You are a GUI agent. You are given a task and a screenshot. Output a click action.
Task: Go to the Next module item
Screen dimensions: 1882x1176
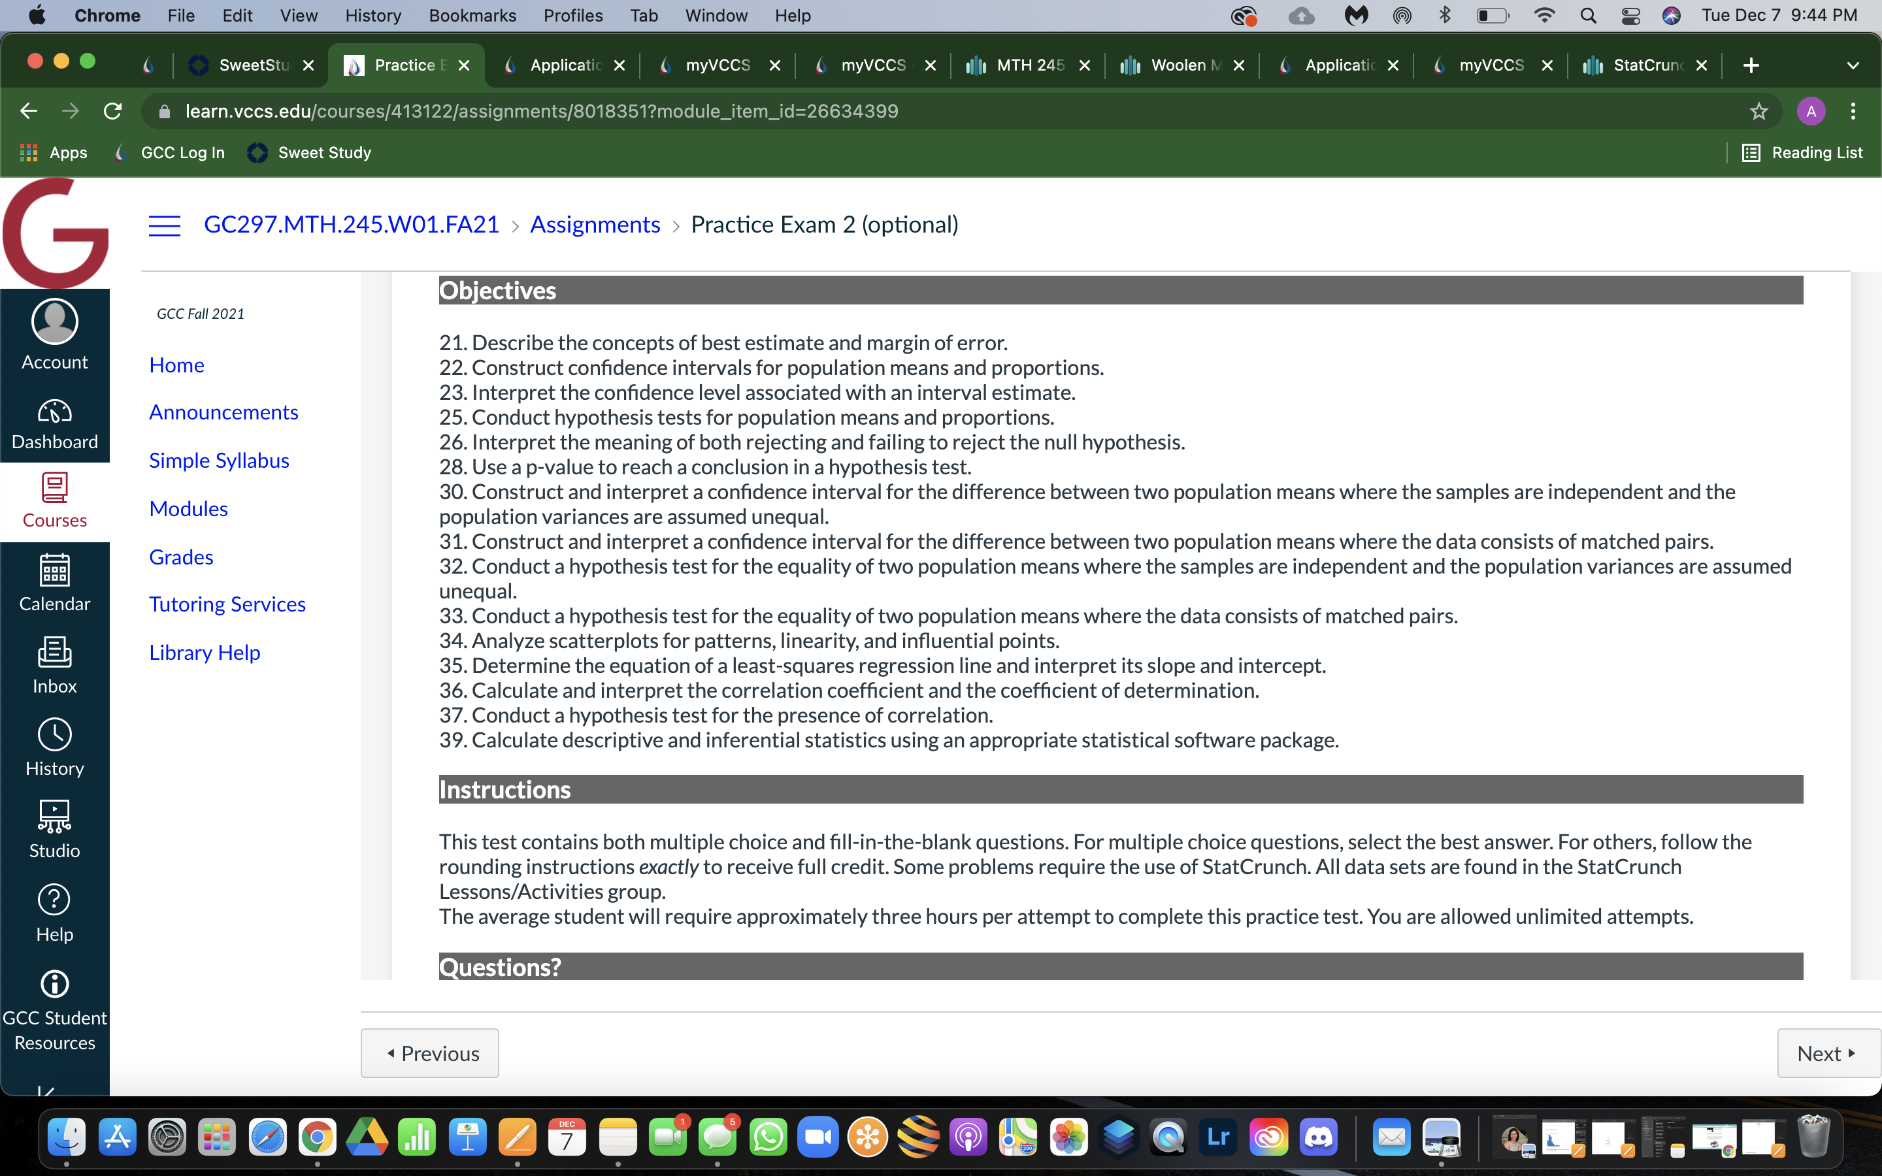pyautogui.click(x=1828, y=1053)
